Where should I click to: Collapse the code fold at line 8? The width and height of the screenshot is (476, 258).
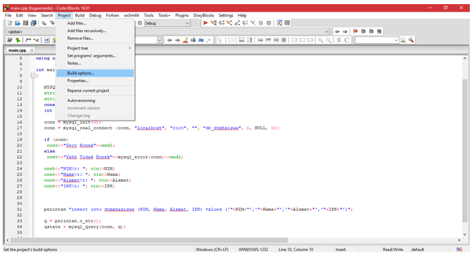click(33, 75)
